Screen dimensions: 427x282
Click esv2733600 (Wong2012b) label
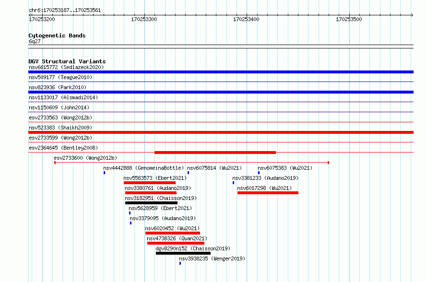click(85, 158)
